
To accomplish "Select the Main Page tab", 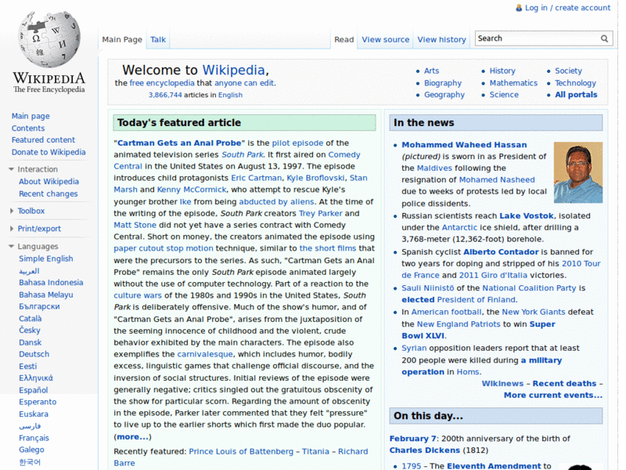I will (x=122, y=40).
